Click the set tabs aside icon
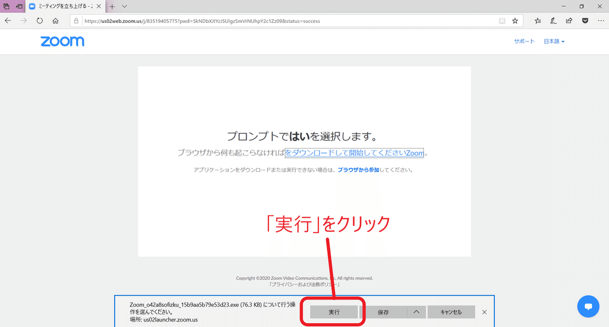 click(x=19, y=6)
